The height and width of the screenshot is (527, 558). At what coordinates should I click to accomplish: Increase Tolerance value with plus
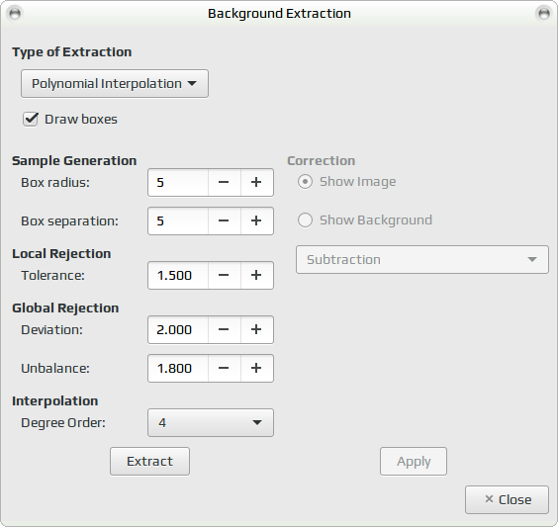257,275
